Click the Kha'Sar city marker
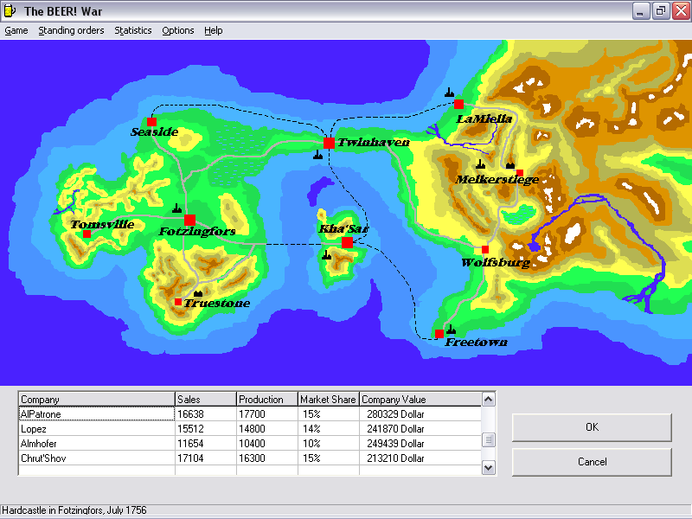This screenshot has width=692, height=519. pos(347,242)
